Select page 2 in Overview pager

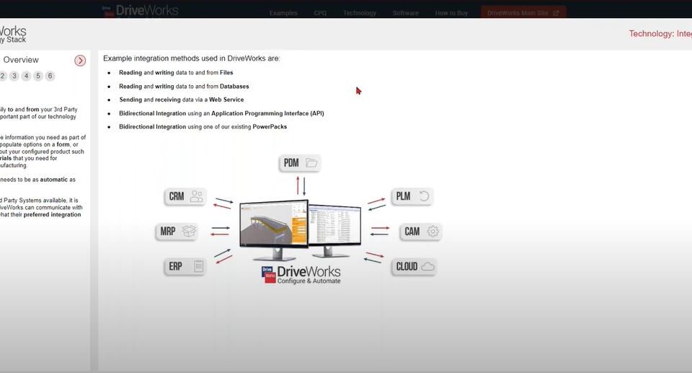click(3, 76)
